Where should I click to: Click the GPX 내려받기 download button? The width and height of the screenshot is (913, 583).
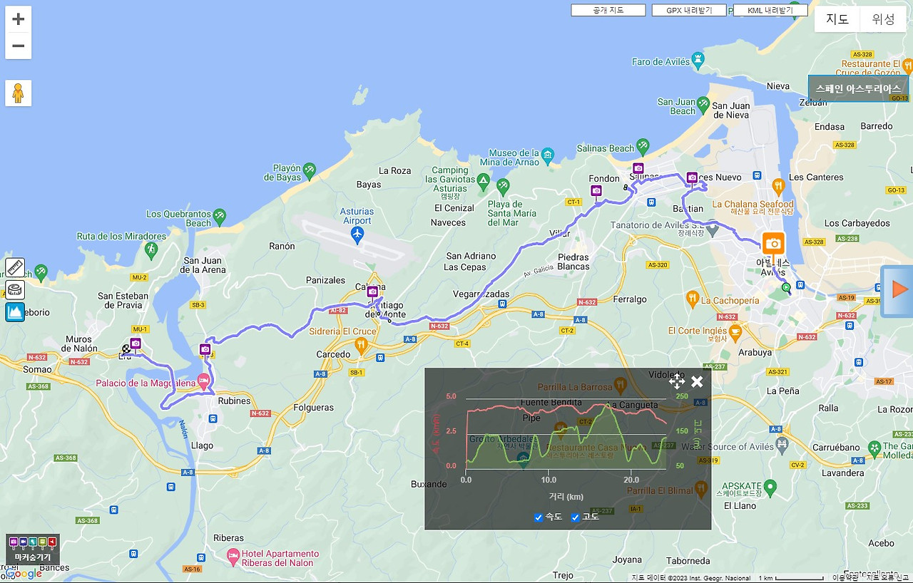[x=689, y=11]
